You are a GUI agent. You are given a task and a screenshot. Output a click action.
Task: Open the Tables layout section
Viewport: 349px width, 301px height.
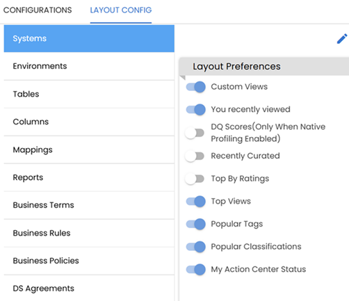(89, 94)
